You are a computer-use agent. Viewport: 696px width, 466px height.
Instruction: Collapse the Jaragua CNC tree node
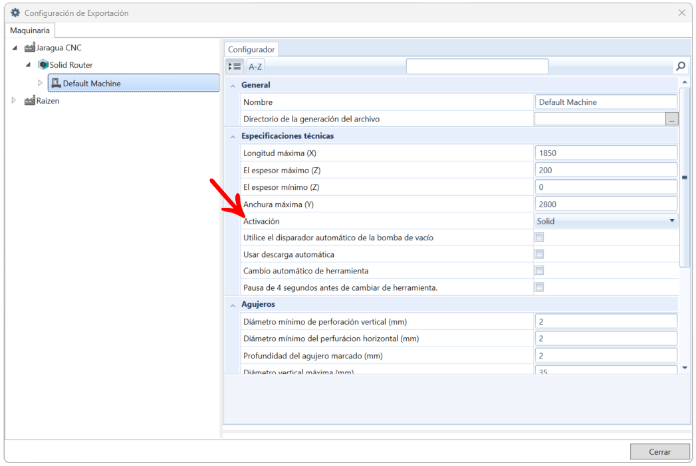click(15, 47)
